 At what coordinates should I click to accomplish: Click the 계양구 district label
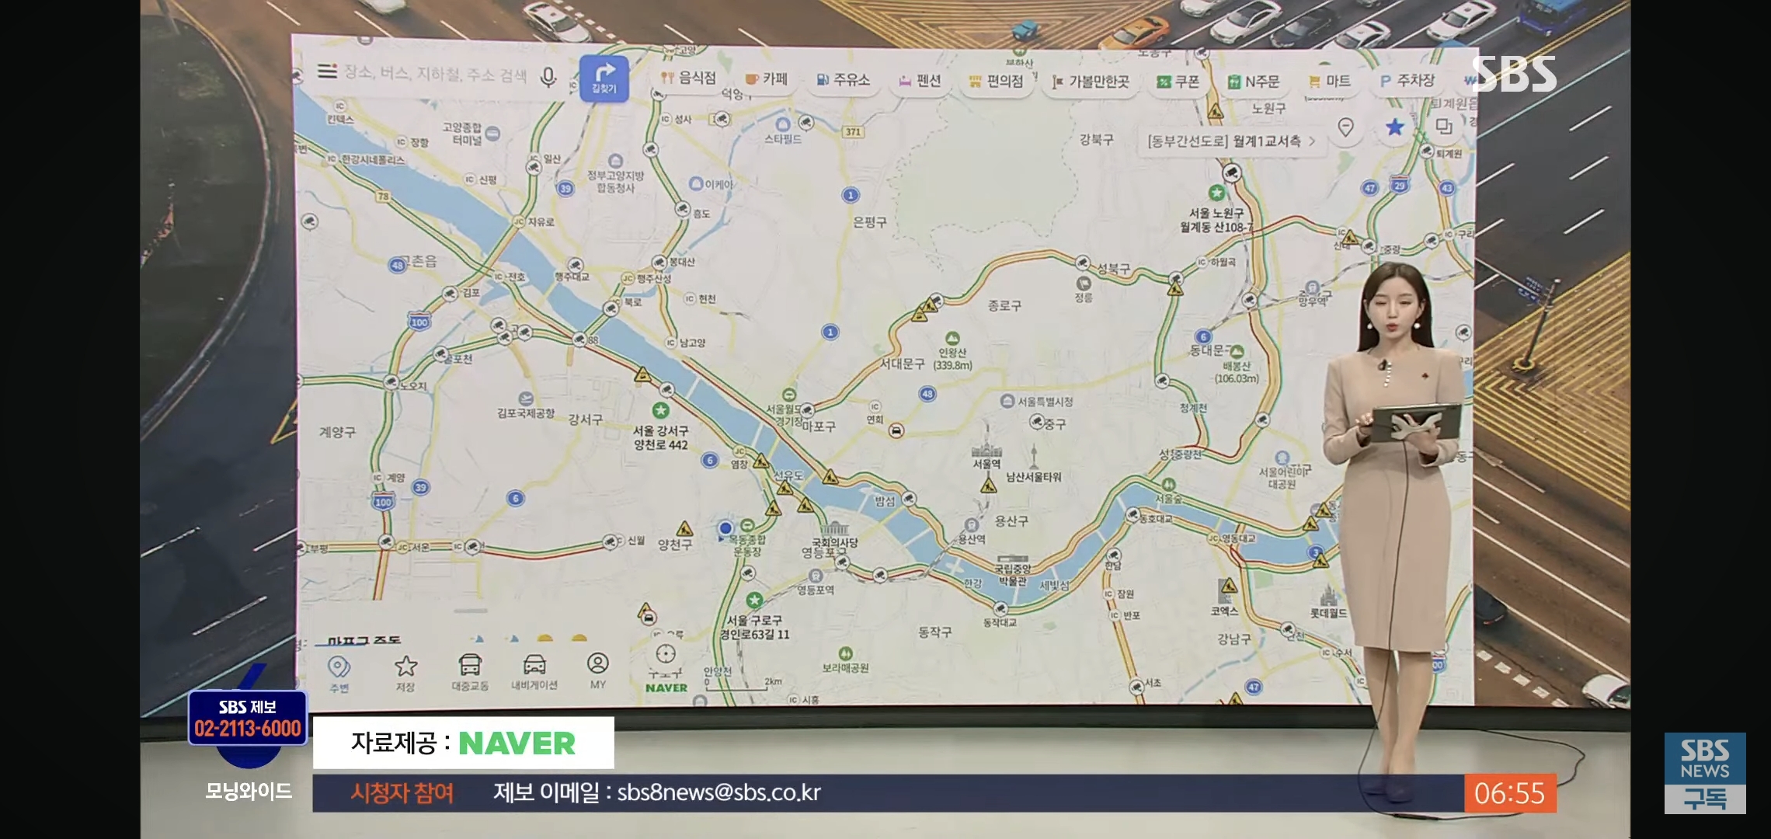point(337,432)
